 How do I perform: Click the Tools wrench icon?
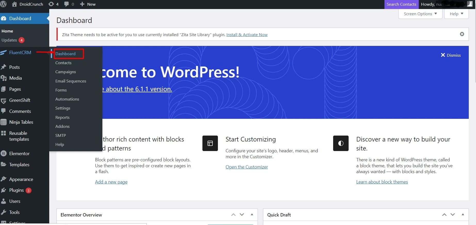4,212
